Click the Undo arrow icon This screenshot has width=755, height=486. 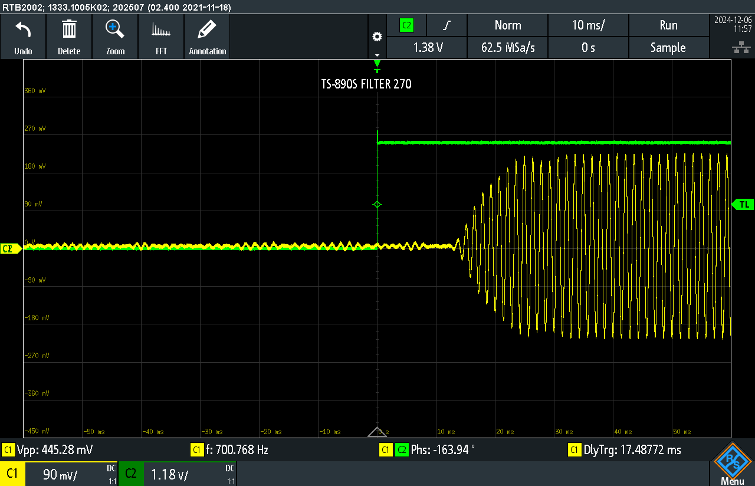23,36
